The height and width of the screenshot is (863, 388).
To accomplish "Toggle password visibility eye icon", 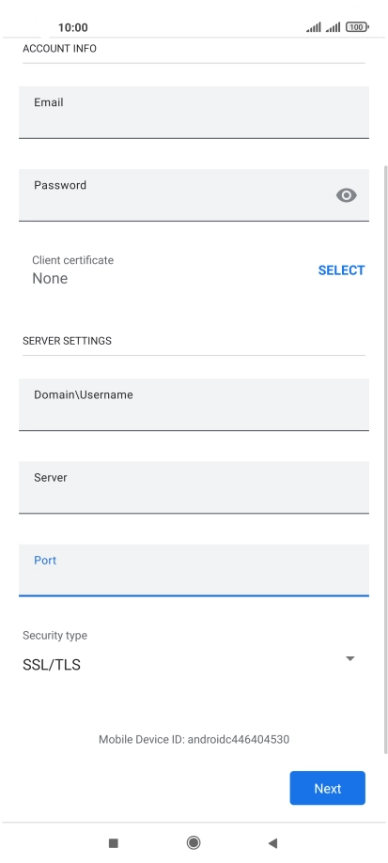I will coord(346,195).
